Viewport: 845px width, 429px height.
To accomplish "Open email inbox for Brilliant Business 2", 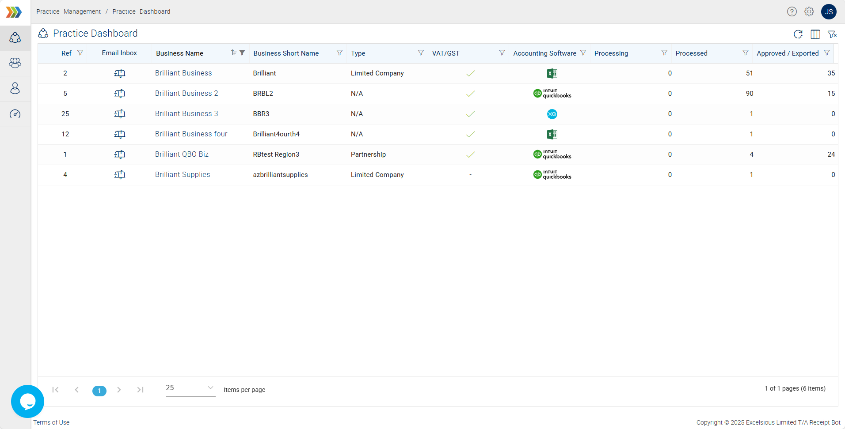I will coord(120,94).
